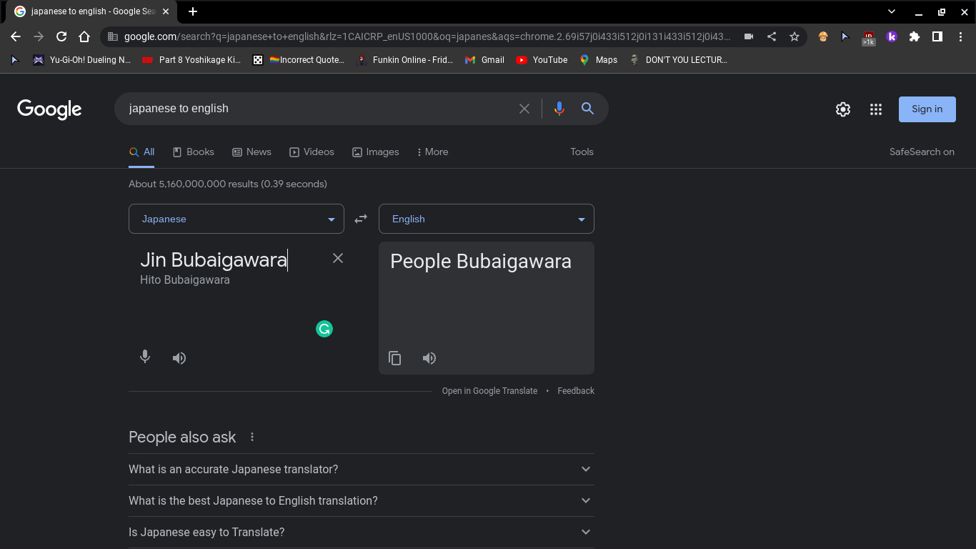976x549 pixels.
Task: Switch to the Videos search tab
Action: (312, 152)
